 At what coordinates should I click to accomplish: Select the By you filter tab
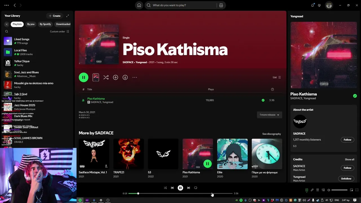coord(31,24)
